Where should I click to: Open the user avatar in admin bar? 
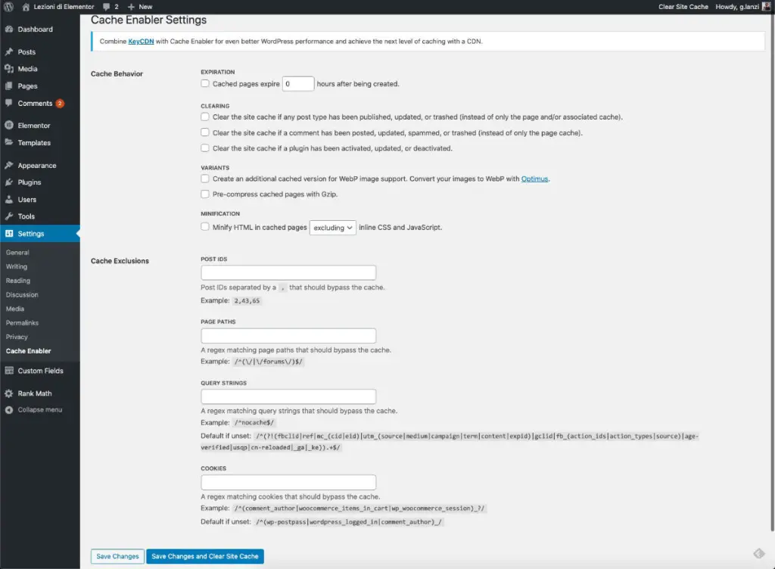click(767, 6)
